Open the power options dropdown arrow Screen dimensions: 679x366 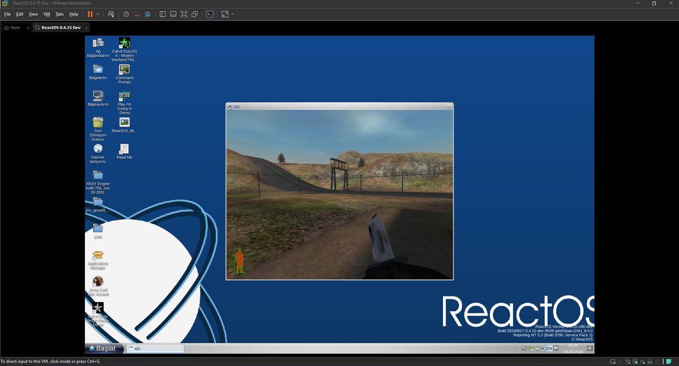tap(97, 14)
